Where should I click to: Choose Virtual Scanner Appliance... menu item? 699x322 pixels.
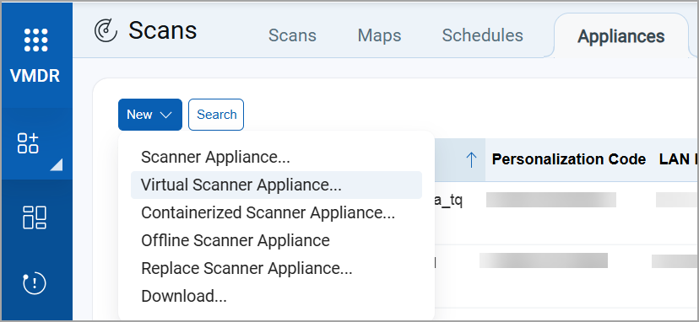click(276, 185)
